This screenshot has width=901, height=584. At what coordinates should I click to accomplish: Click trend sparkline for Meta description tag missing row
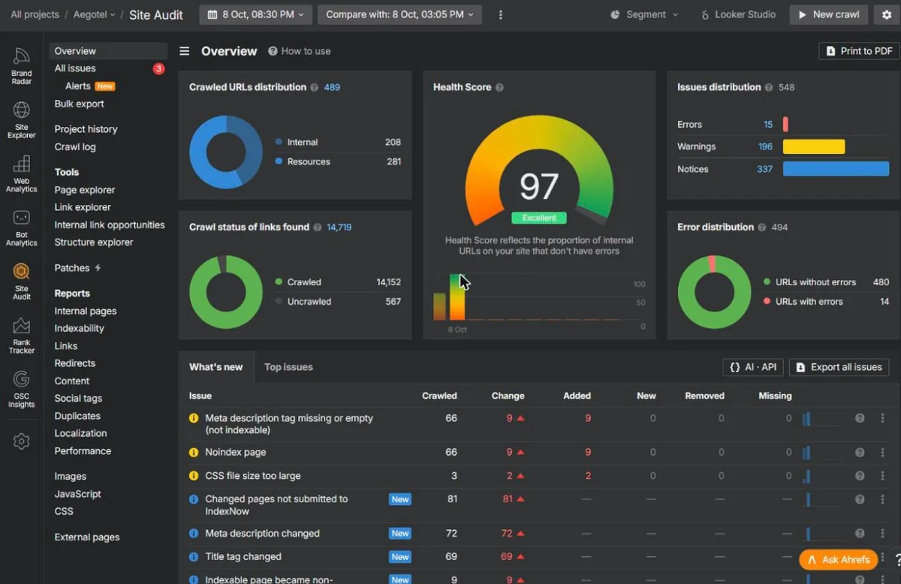[823, 418]
